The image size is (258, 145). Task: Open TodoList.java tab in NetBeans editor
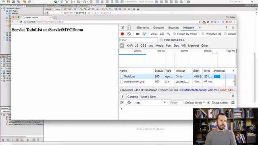98,6
